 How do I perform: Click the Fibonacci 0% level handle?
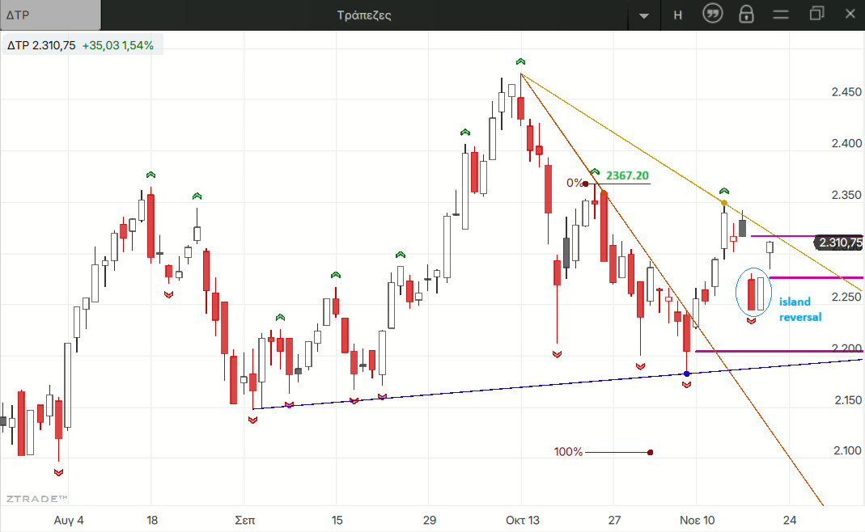pos(585,184)
